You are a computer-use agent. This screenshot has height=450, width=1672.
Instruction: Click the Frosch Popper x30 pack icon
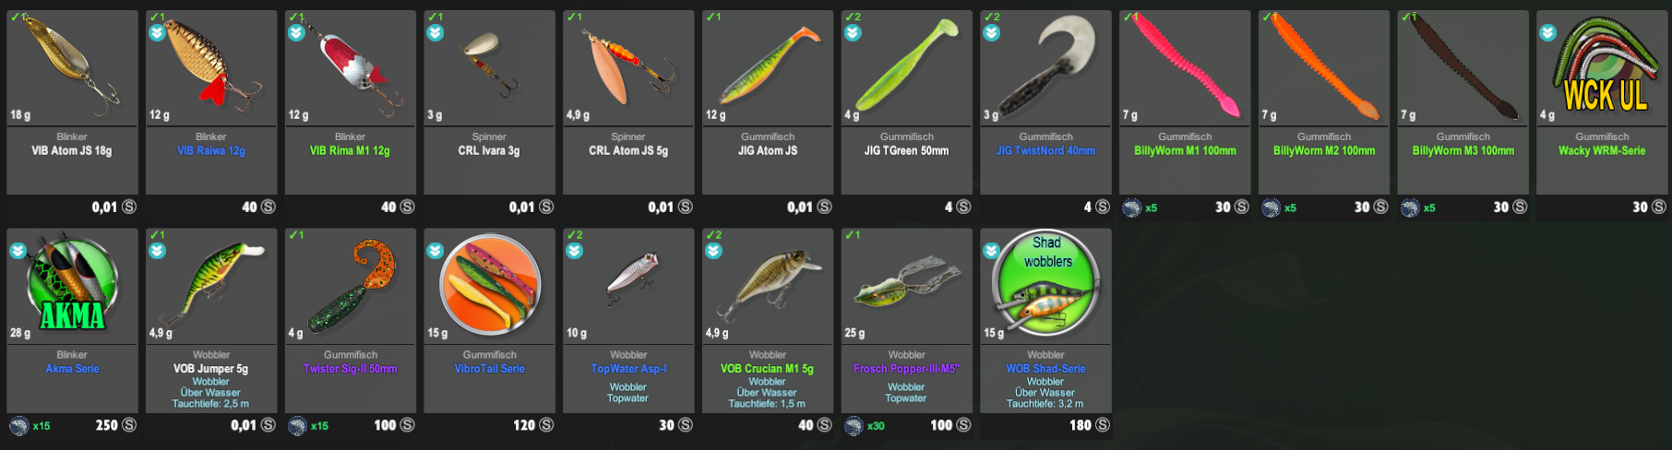854,425
